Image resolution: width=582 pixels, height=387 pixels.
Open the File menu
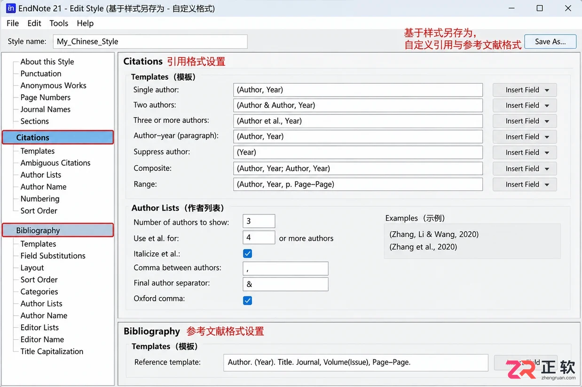coord(13,23)
